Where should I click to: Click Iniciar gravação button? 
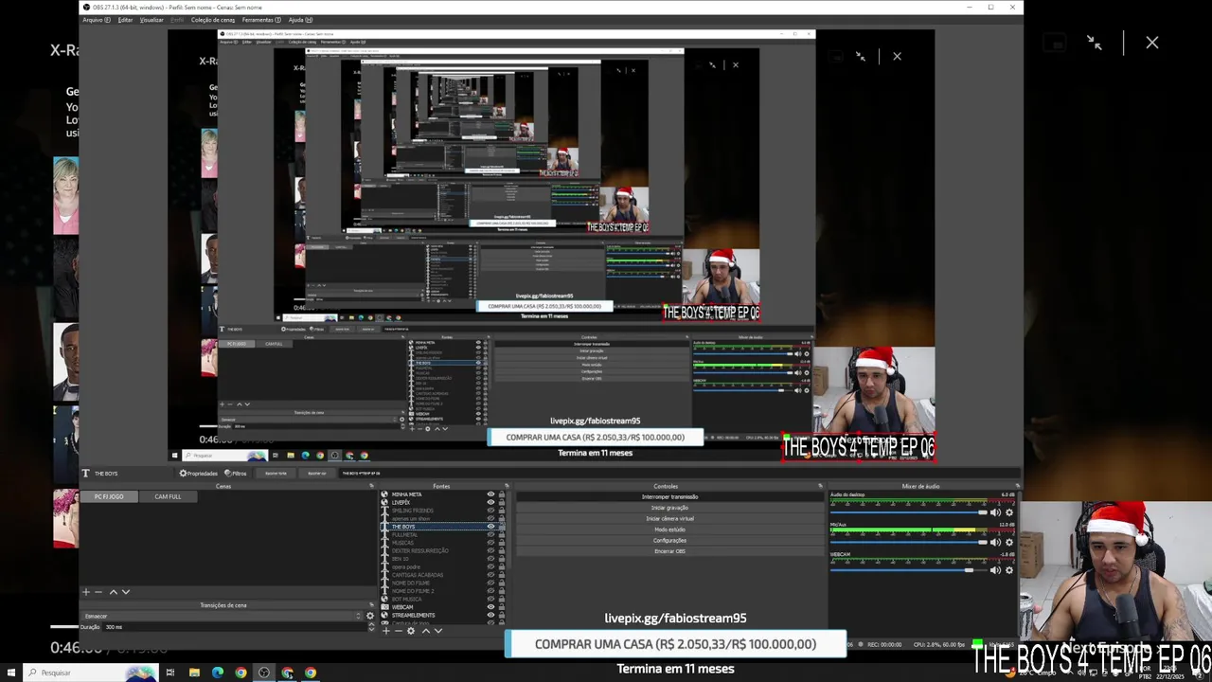pyautogui.click(x=669, y=508)
